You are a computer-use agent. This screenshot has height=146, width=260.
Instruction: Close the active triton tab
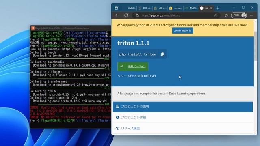[x=211, y=8]
